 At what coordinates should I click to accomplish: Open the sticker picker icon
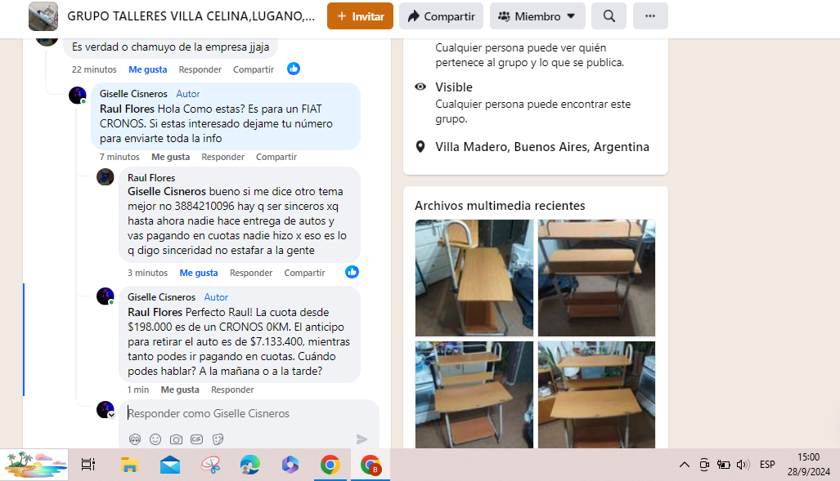[218, 439]
